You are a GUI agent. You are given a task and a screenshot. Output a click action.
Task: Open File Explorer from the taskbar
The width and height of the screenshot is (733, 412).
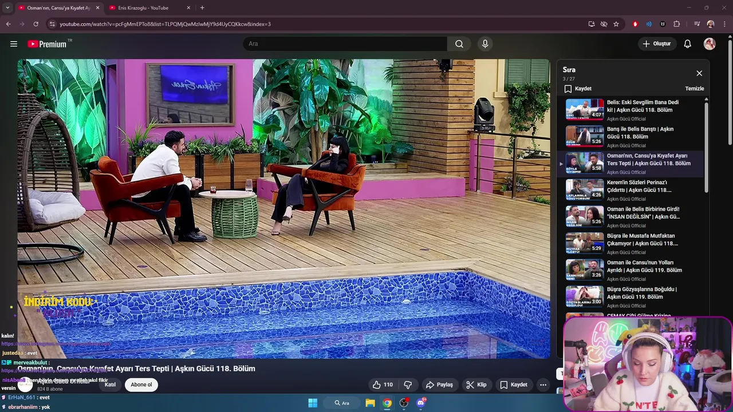pyautogui.click(x=370, y=403)
